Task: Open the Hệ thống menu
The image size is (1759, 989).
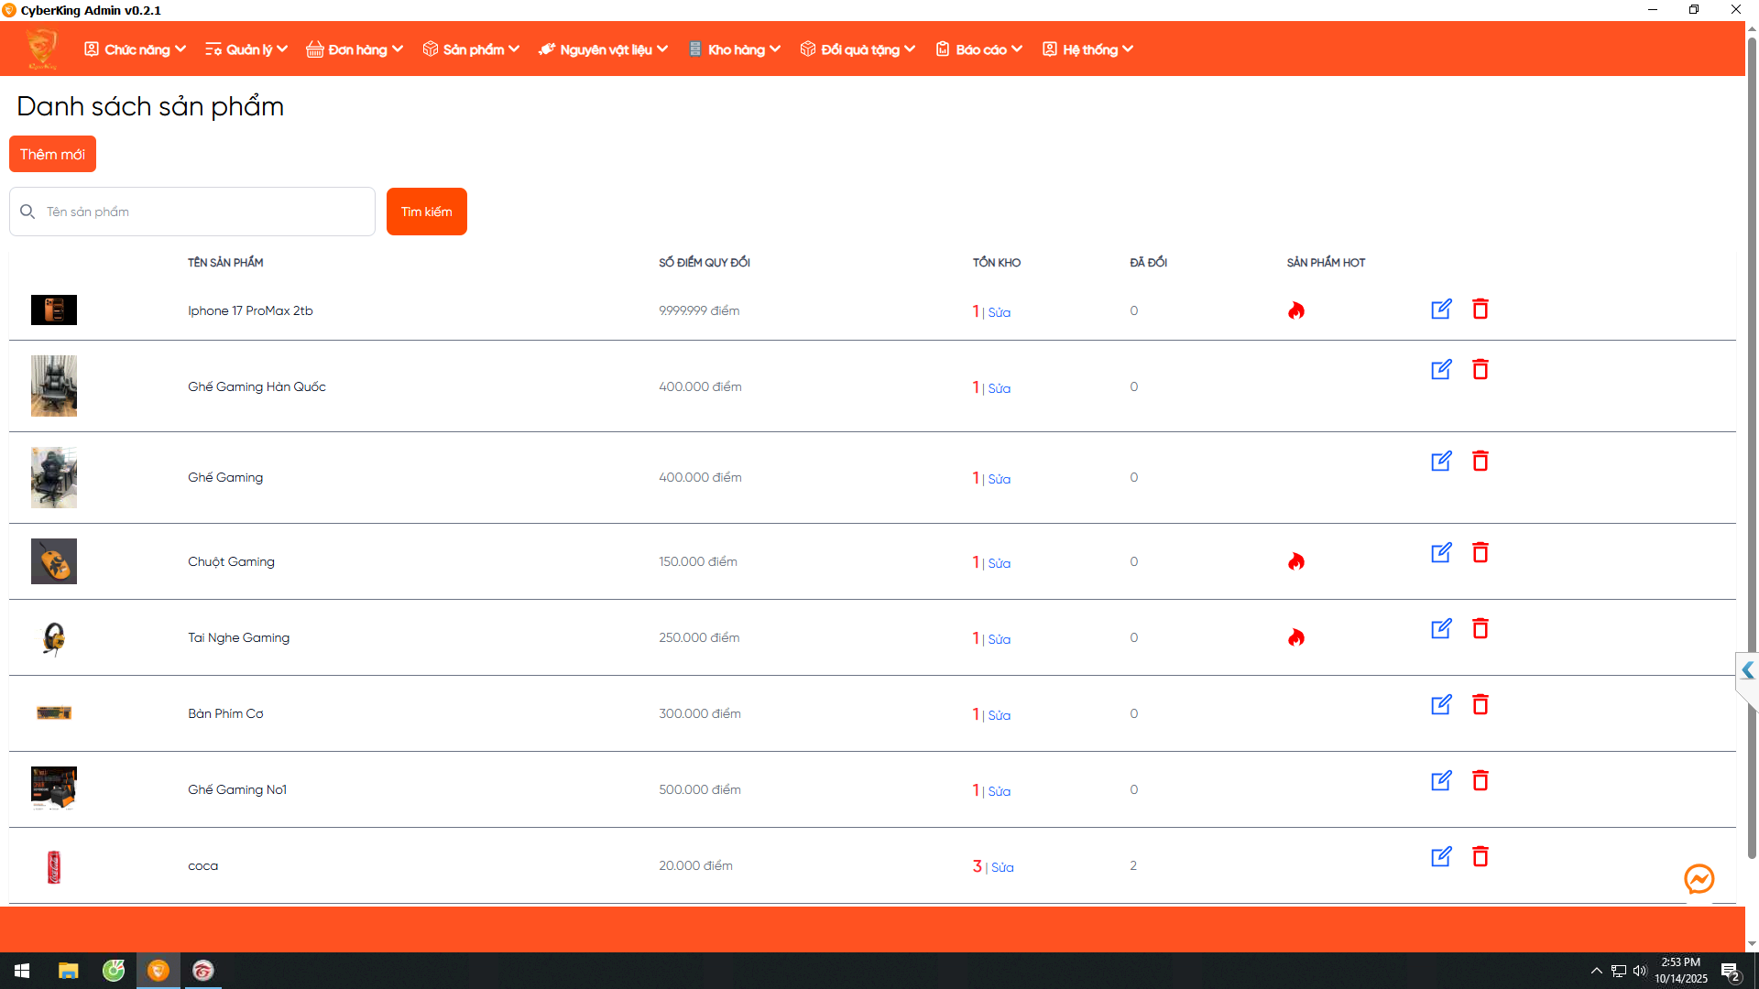Action: point(1088,49)
